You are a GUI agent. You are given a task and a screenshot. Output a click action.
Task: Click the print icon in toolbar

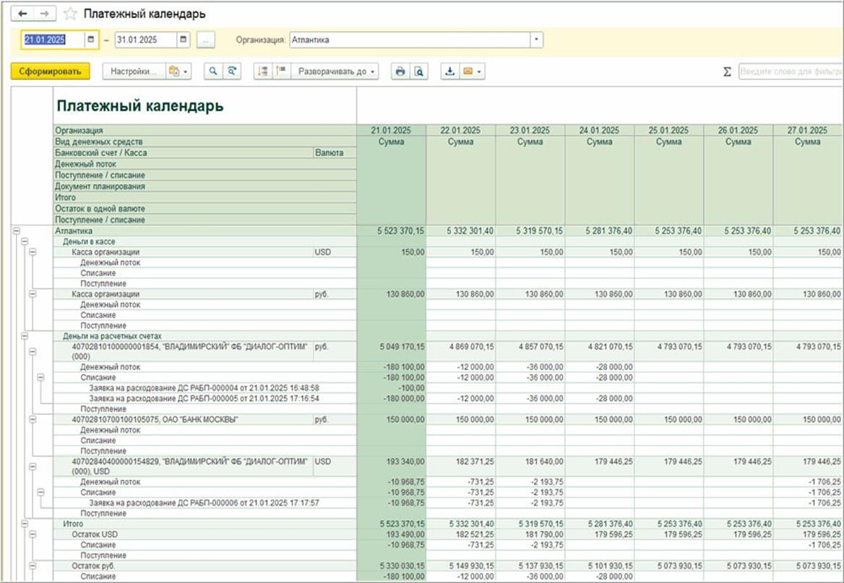point(400,72)
